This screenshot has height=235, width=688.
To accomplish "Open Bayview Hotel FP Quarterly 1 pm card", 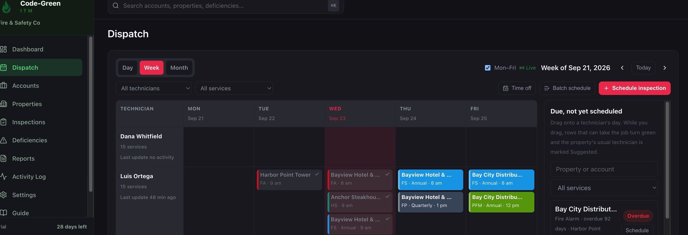I will pos(431,202).
